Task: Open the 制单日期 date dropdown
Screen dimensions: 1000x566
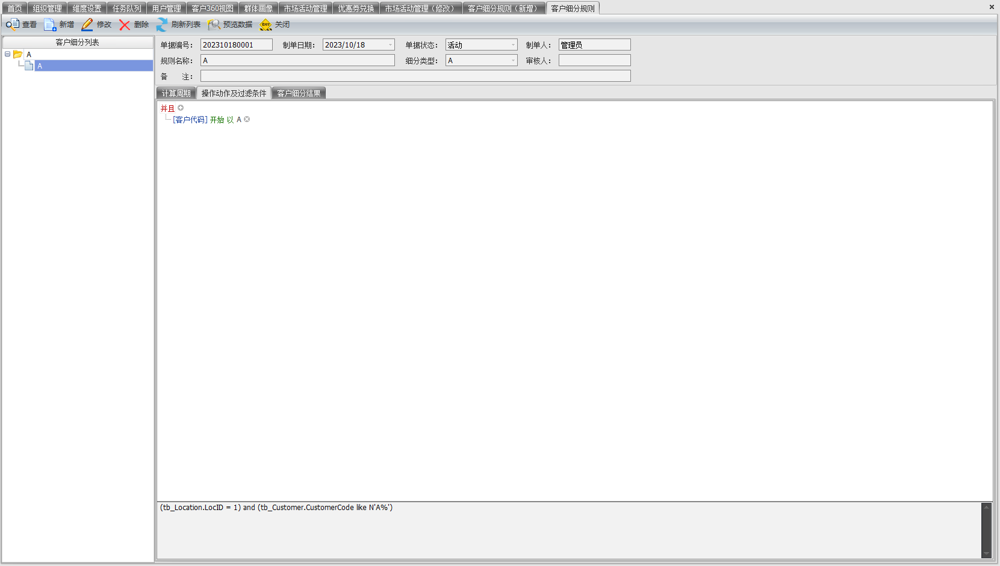Action: tap(390, 45)
